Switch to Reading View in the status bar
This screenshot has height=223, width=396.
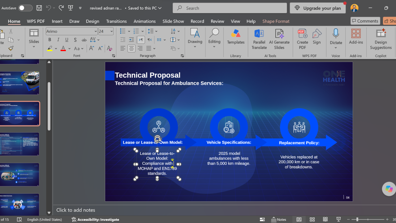pyautogui.click(x=325, y=219)
